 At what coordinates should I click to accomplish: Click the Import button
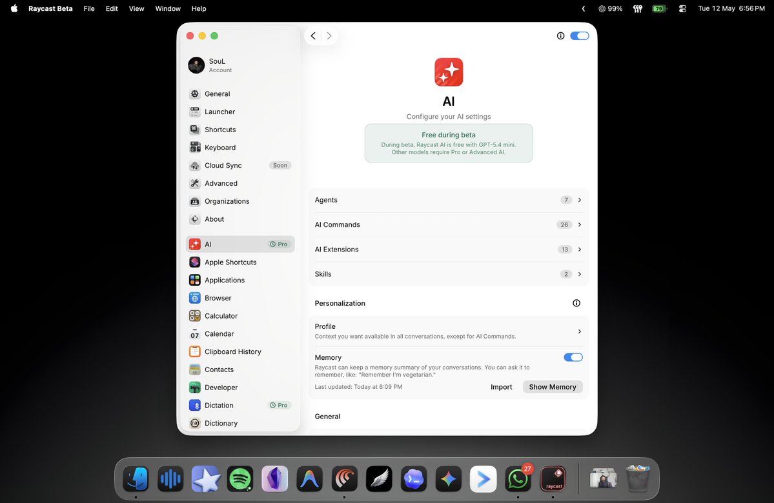pos(501,387)
